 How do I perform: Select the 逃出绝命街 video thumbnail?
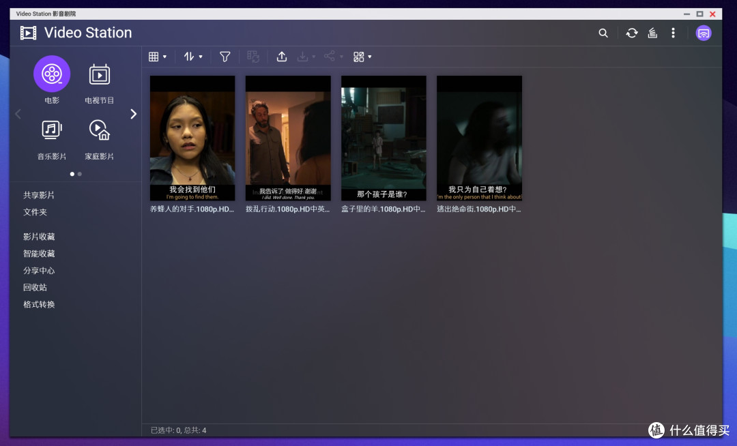[x=480, y=138]
